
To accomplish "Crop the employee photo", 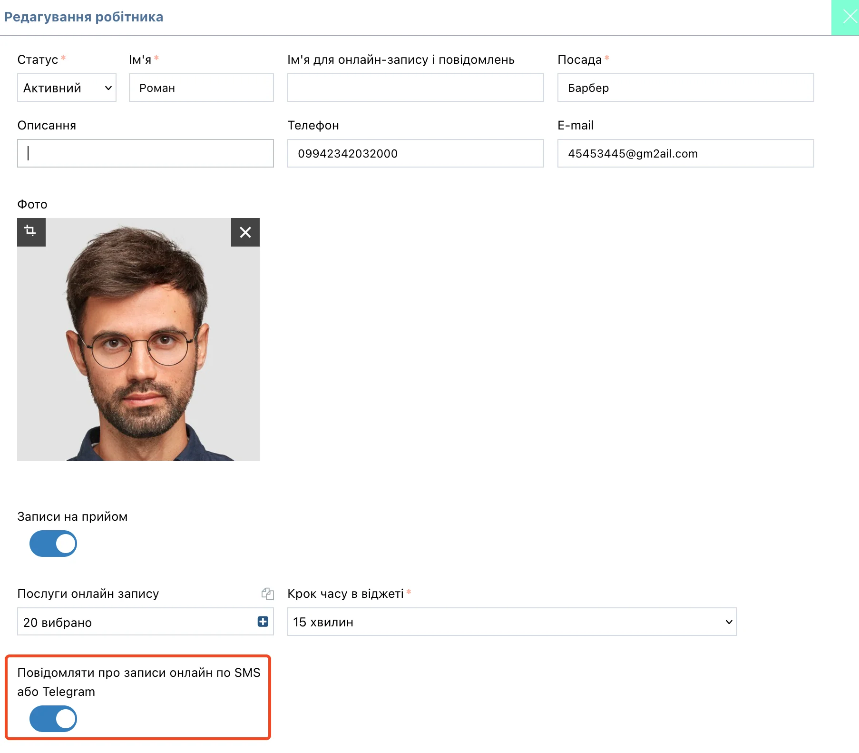I will 31,232.
